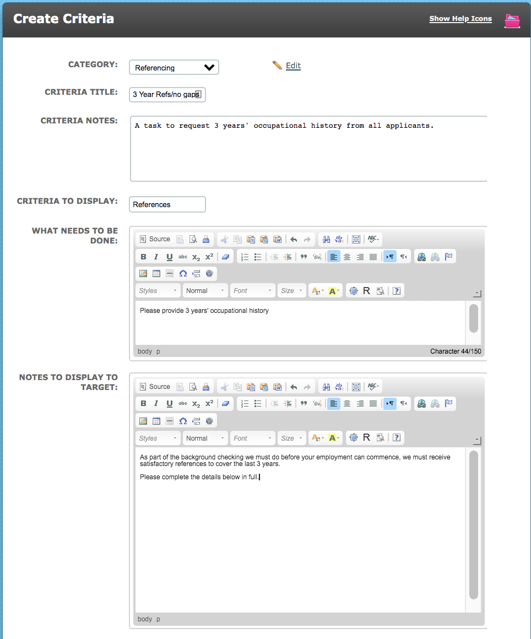Insert image in What Needs To Be Done editor
The width and height of the screenshot is (531, 639).
(143, 273)
